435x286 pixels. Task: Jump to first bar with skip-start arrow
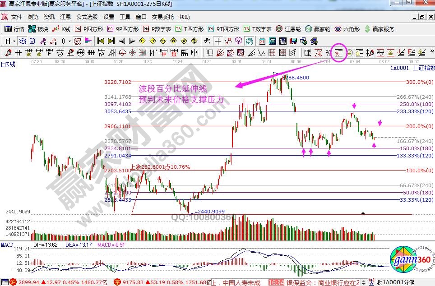pyautogui.click(x=100, y=41)
